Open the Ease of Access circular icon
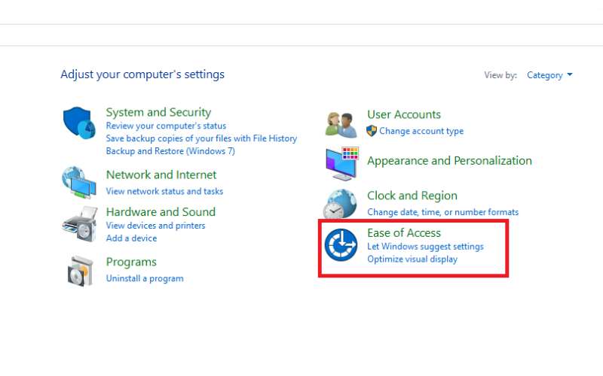The height and width of the screenshot is (376, 603). point(341,245)
